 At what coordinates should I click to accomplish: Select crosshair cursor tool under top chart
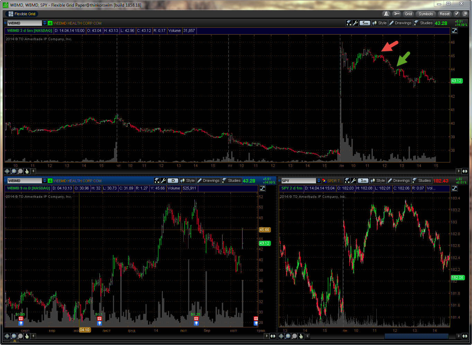pos(7,171)
